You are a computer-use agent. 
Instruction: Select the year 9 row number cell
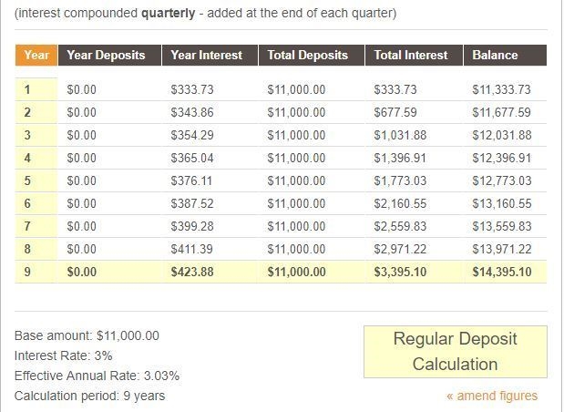(36, 272)
